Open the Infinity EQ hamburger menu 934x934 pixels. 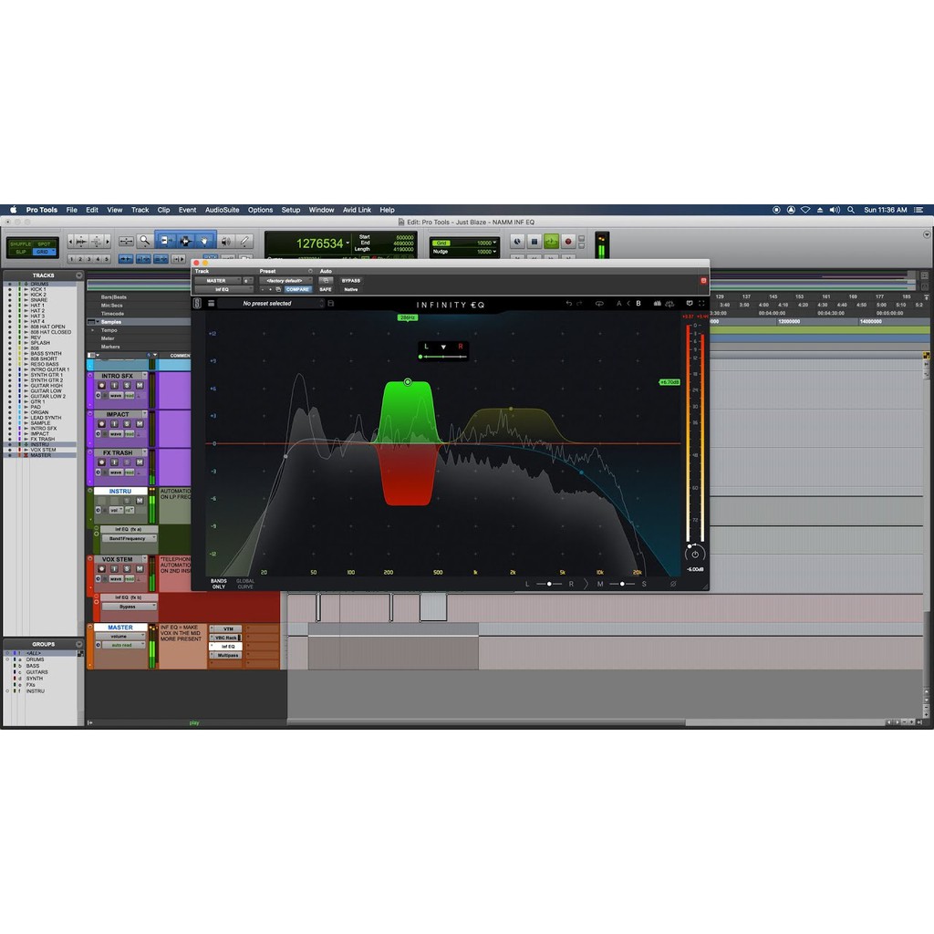point(211,303)
